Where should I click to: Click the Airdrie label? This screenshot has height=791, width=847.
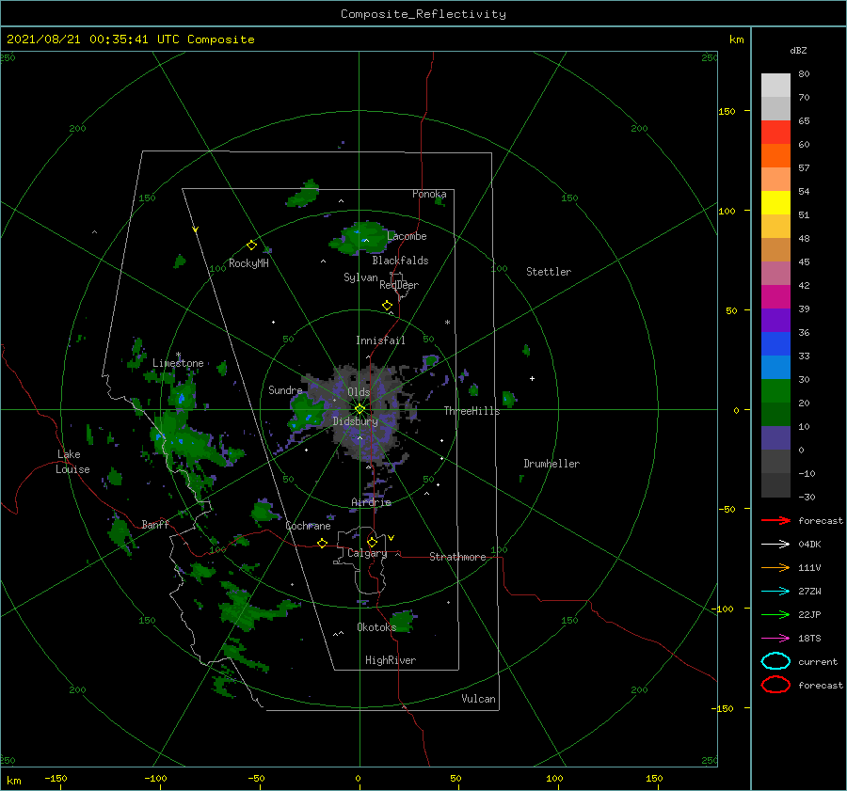tap(371, 502)
